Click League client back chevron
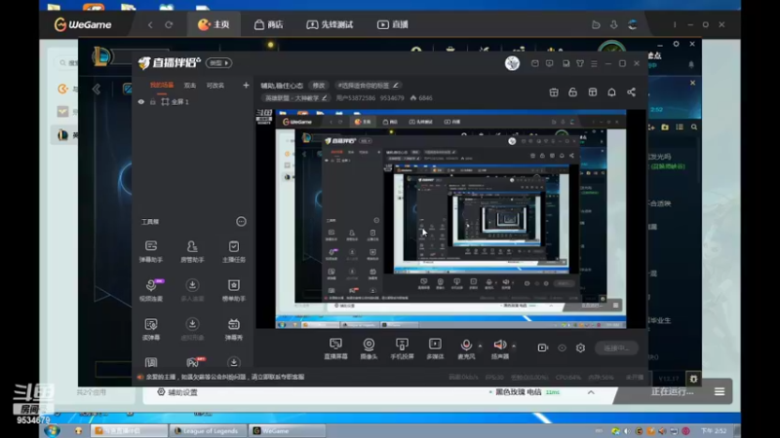The height and width of the screenshot is (438, 780). click(97, 89)
